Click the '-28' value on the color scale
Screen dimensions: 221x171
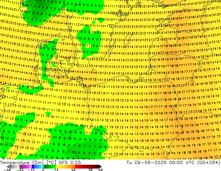[x=7, y=170]
